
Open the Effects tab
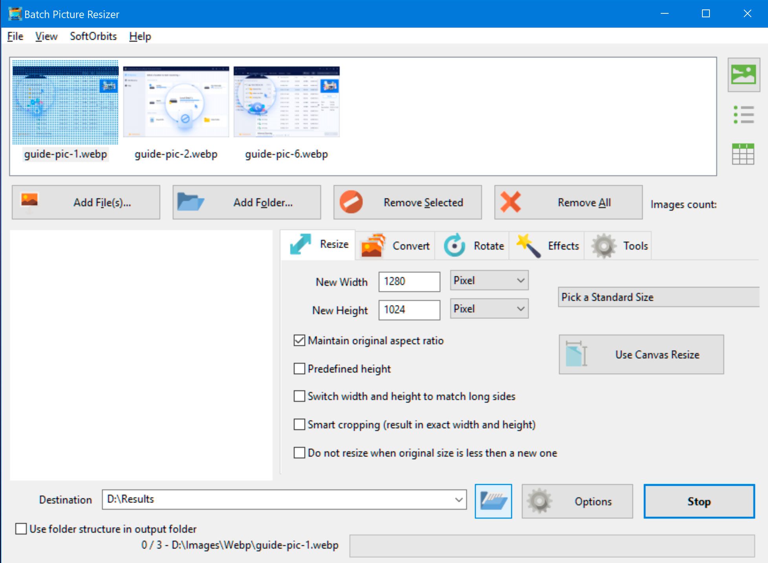tap(547, 246)
